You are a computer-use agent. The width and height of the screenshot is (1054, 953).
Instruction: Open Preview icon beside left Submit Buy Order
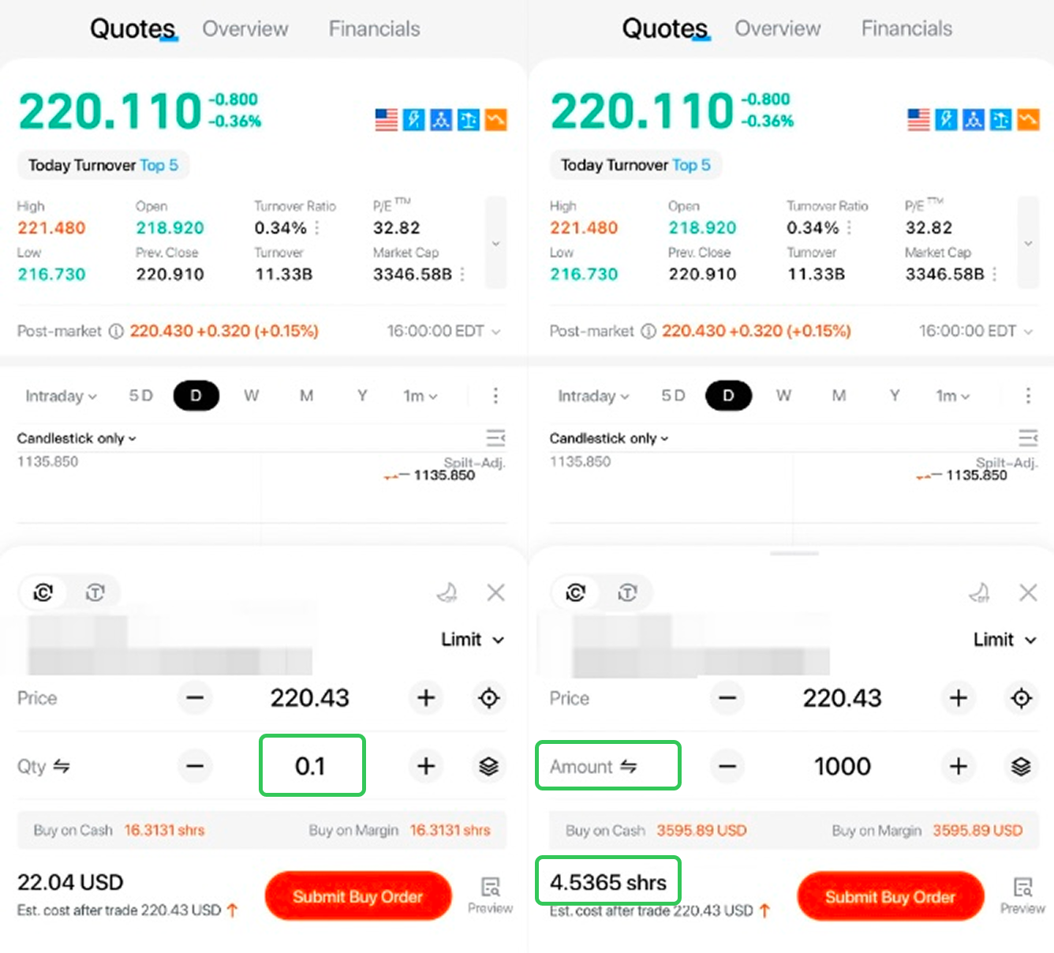tap(490, 895)
